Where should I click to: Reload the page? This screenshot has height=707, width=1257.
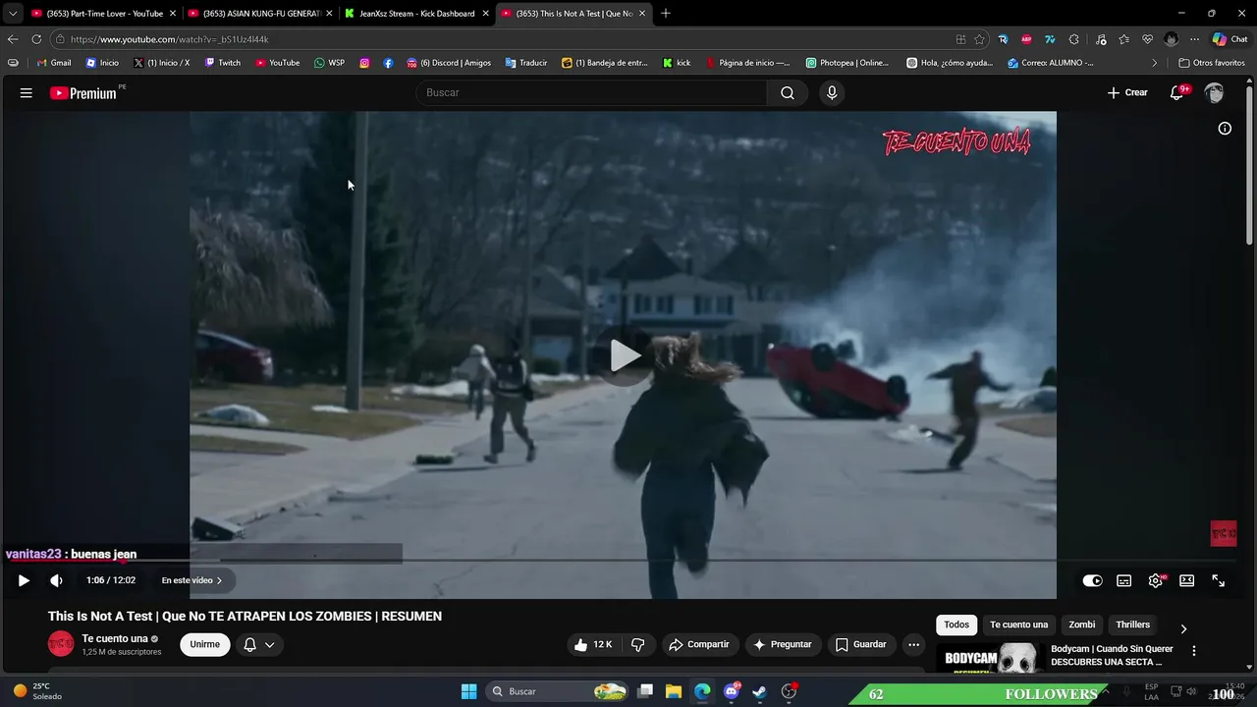(36, 39)
